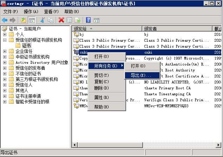Screen dimensions: 223x157
Task: Click the Back arrow toolbar icon
Action: pos(5,20)
